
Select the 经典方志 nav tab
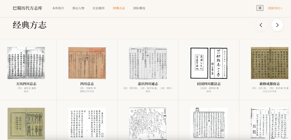coord(119,8)
